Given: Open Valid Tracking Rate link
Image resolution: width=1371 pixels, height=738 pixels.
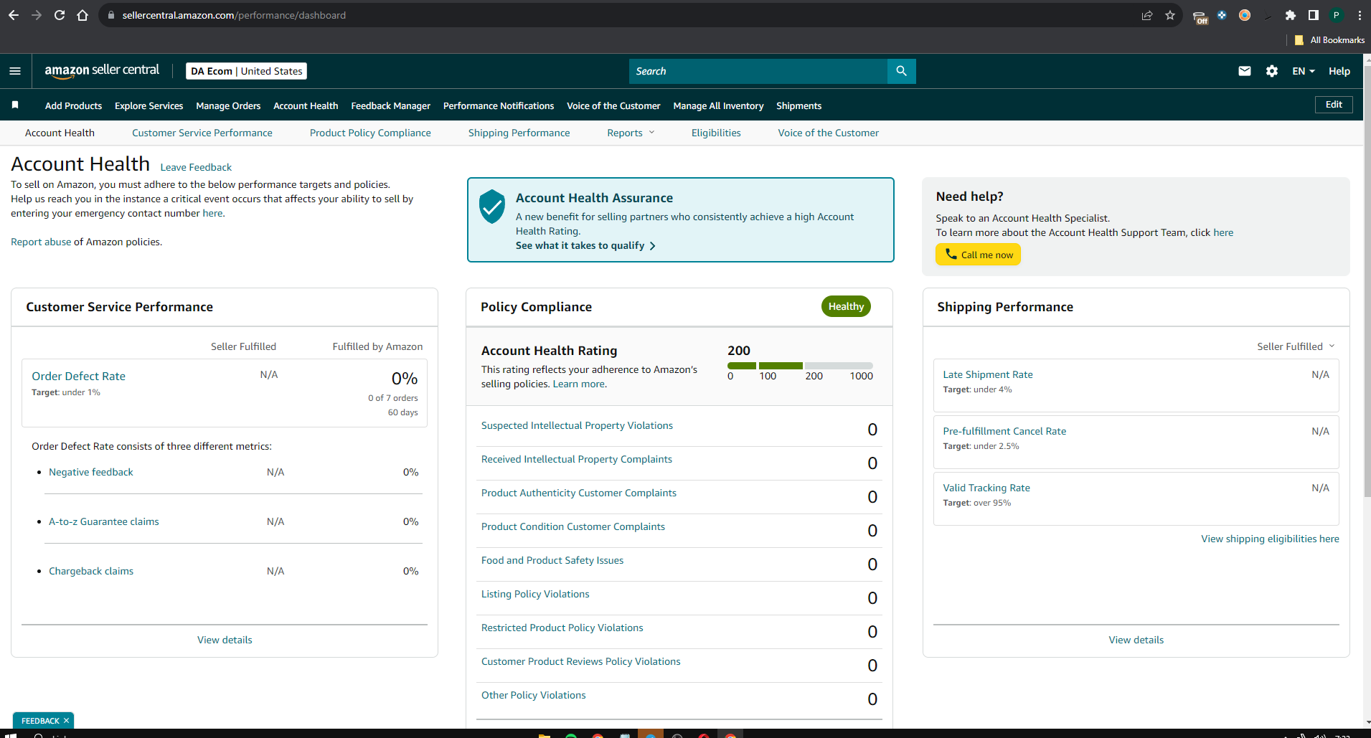Looking at the screenshot, I should click(986, 488).
